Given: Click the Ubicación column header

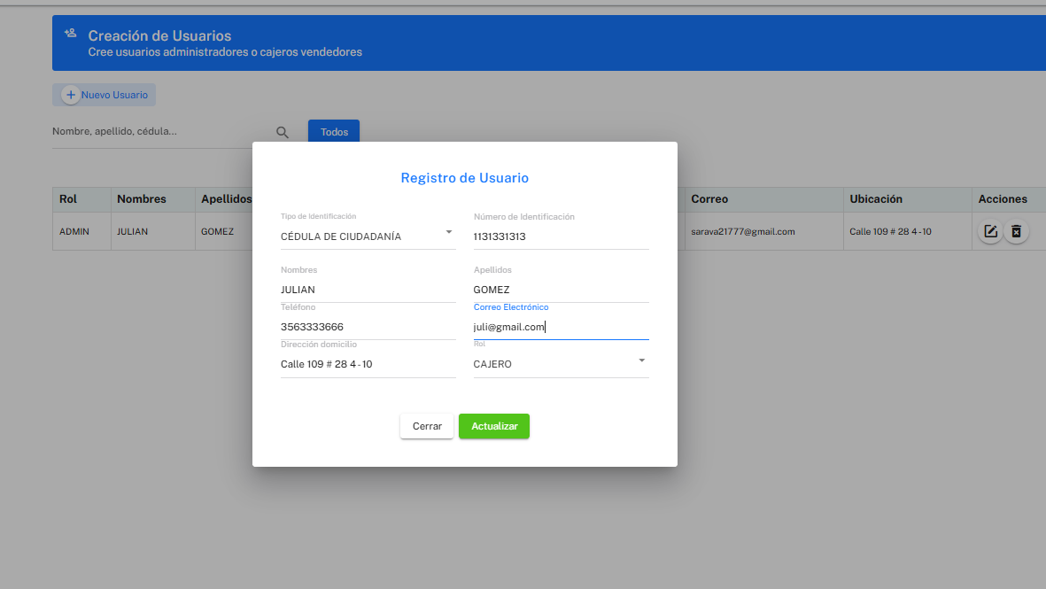Looking at the screenshot, I should pos(908,199).
